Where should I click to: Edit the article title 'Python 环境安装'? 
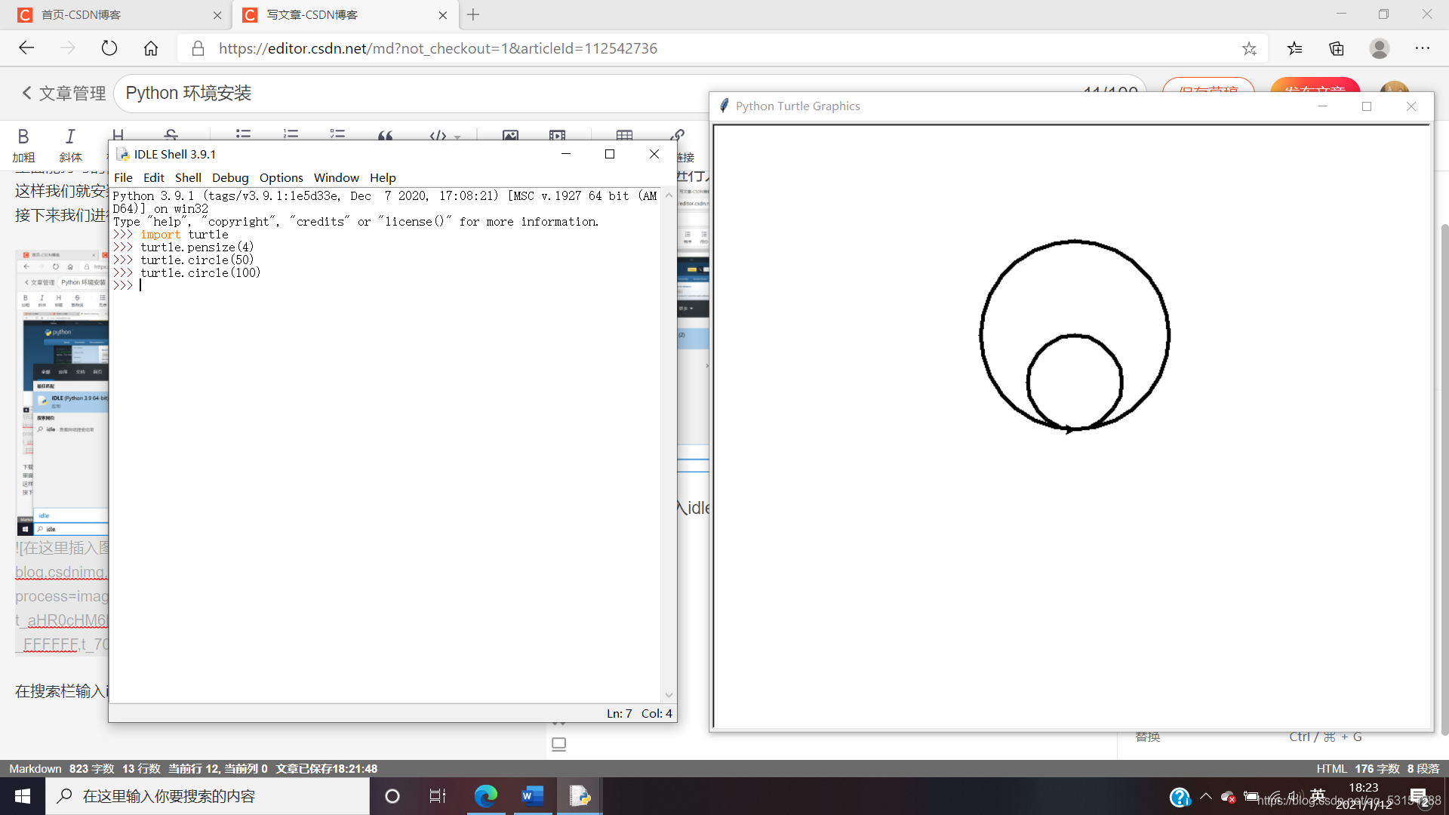coord(189,93)
